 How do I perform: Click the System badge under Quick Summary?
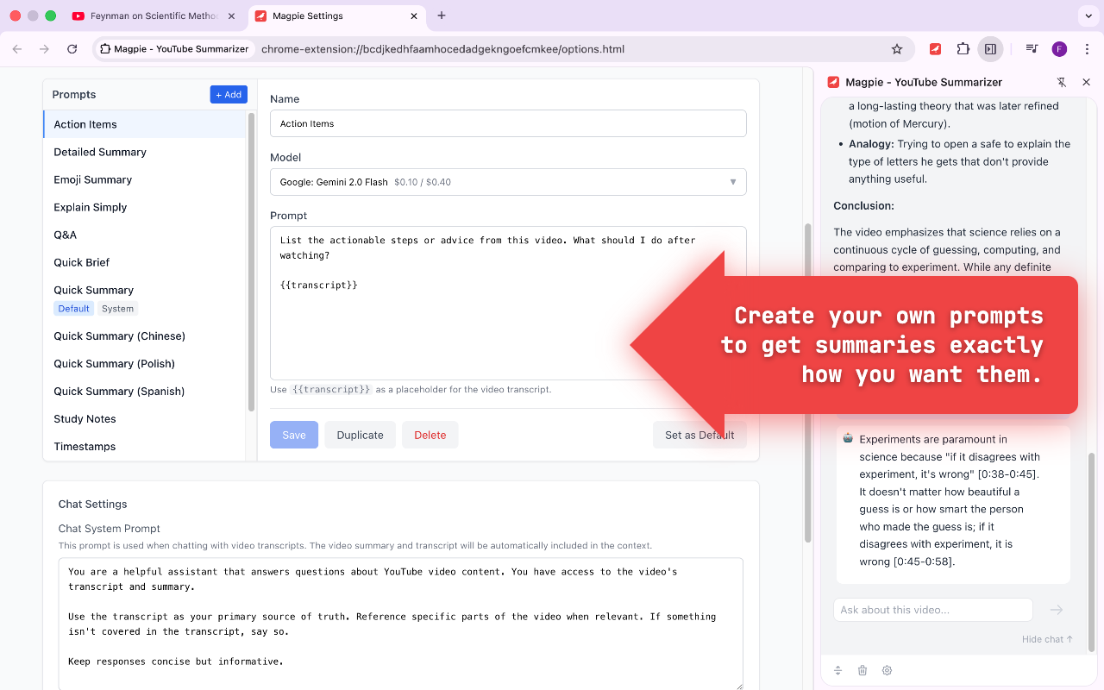click(x=117, y=309)
